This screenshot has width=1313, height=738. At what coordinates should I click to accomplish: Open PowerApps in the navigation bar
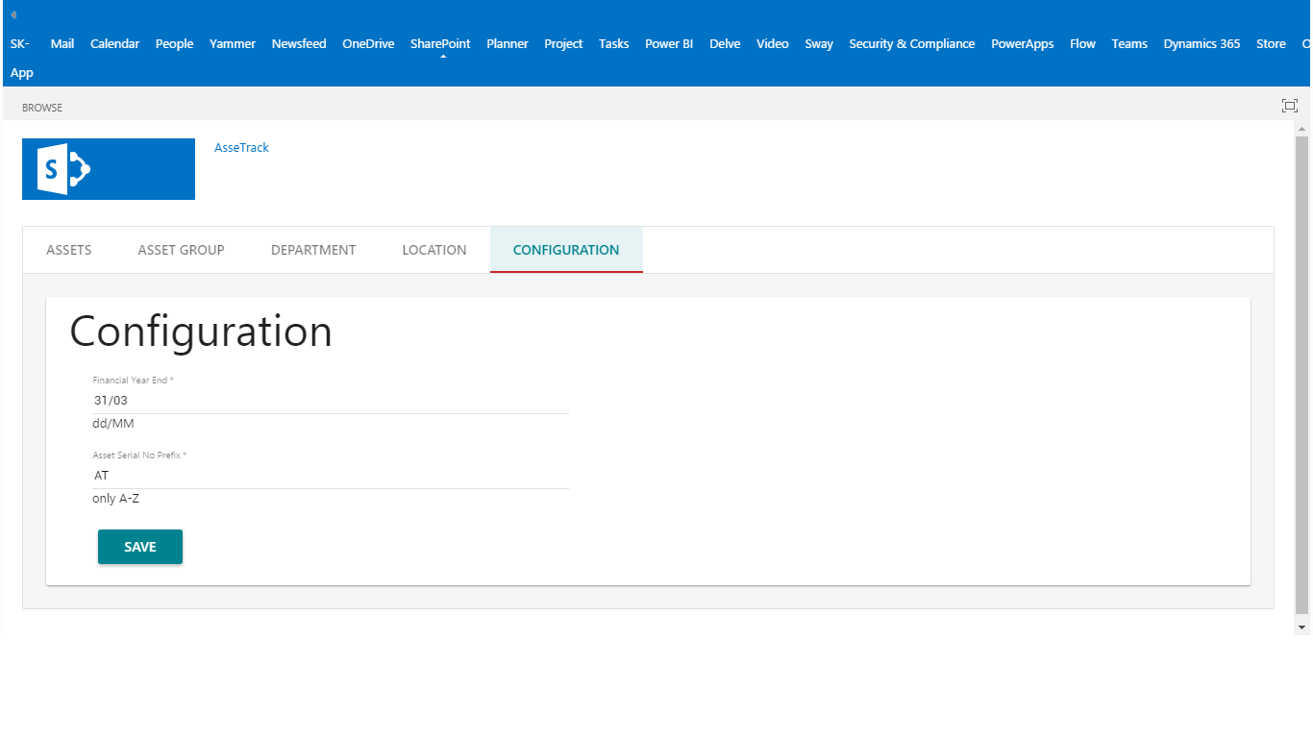pyautogui.click(x=1022, y=43)
